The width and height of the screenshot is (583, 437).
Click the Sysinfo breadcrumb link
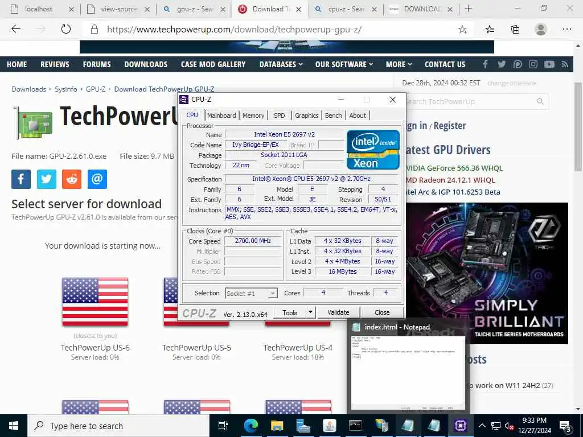[x=66, y=89]
